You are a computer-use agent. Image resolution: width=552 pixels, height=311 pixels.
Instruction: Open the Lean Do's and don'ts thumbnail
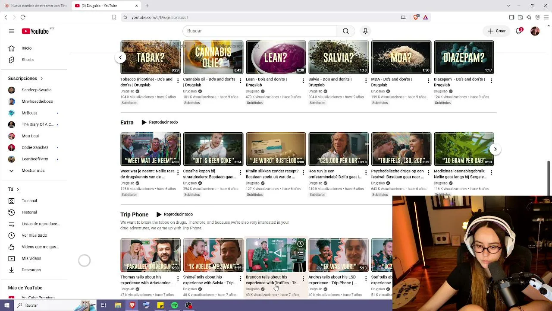(x=276, y=57)
